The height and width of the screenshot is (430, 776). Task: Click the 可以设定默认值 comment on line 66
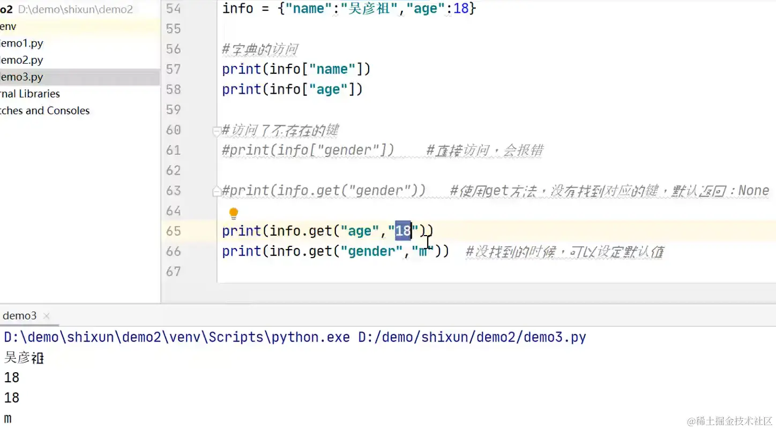[616, 252]
